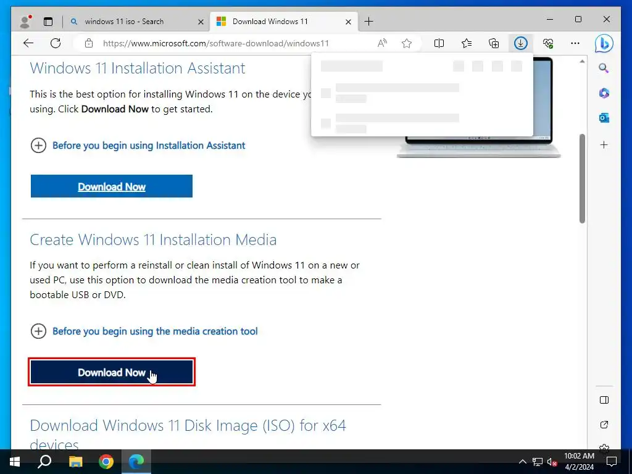Click the muted volume tray icon
Screen dimensions: 632x474
[552, 462]
